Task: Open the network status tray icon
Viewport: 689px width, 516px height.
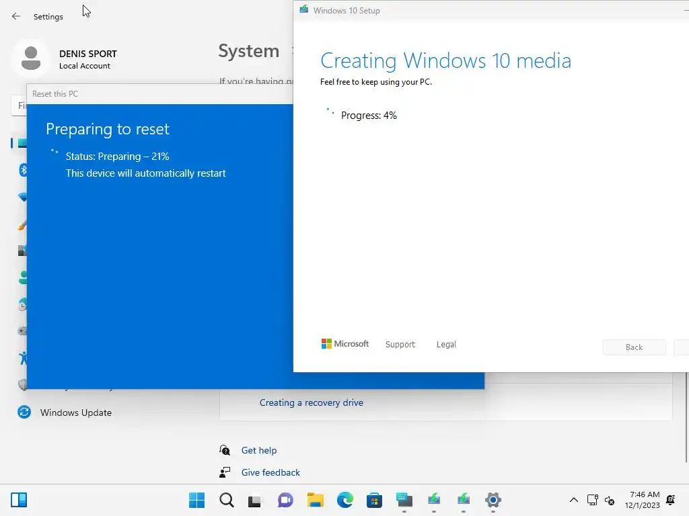Action: (592, 500)
